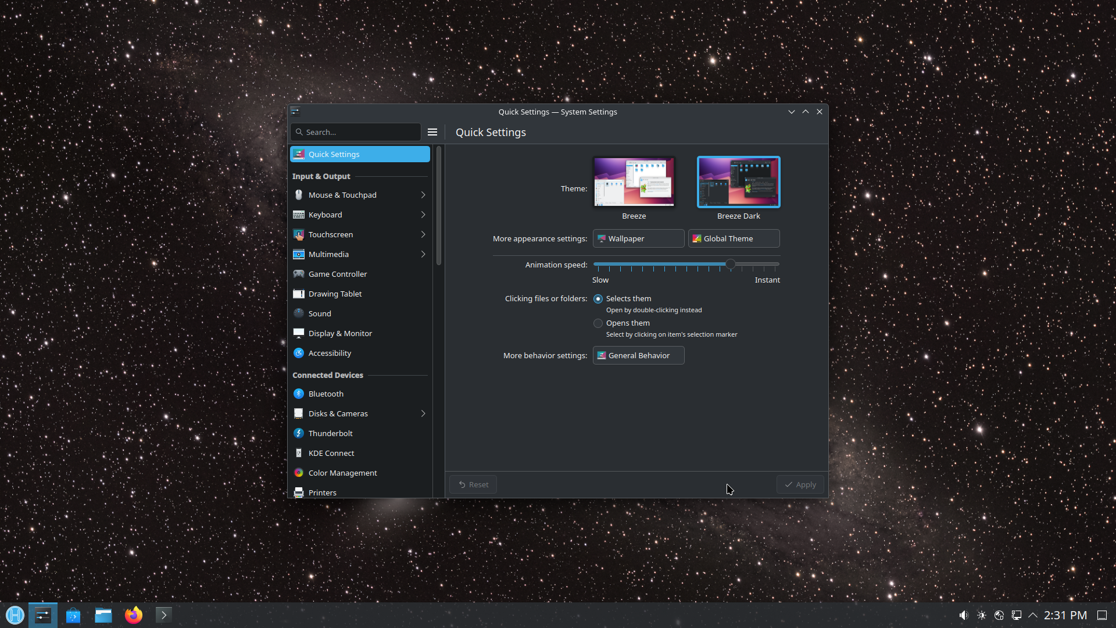
Task: Click the Bluetooth icon in the sidebar
Action: point(299,394)
